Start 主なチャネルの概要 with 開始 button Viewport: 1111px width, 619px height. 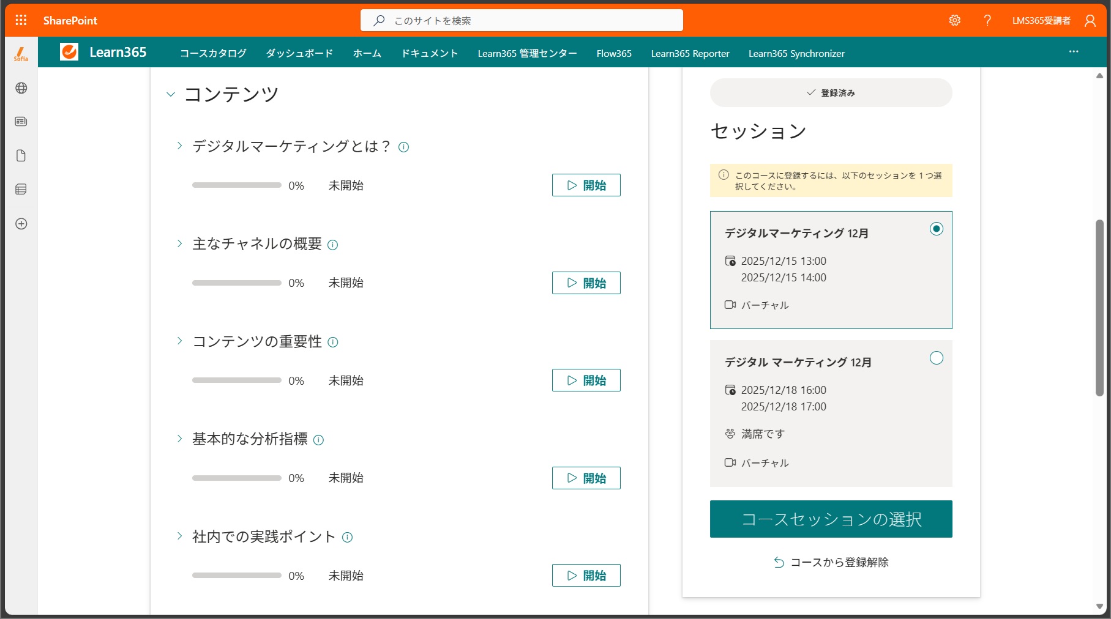[586, 283]
